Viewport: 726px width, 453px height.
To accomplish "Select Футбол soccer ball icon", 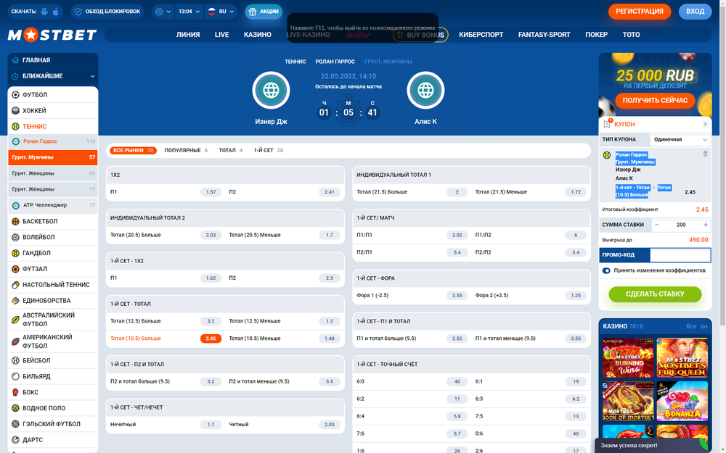I will pos(15,95).
